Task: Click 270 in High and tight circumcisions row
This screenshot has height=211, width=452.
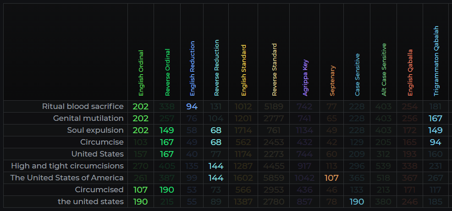Action: tap(141, 166)
